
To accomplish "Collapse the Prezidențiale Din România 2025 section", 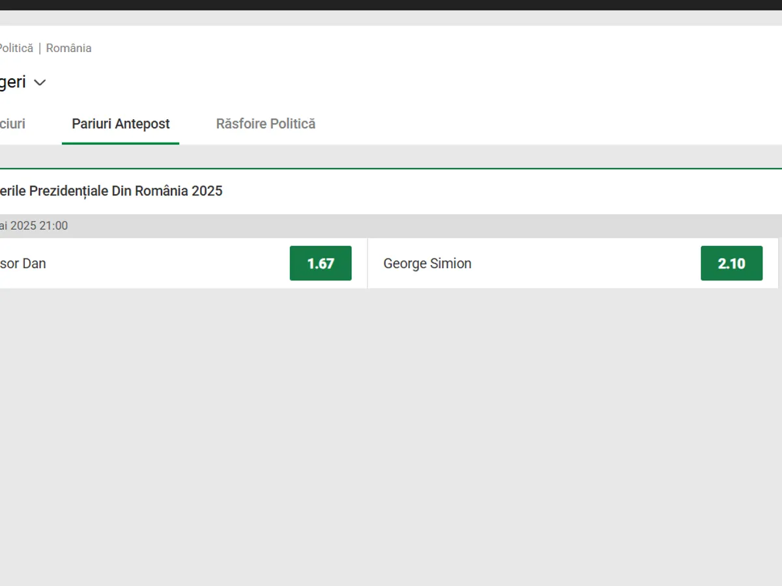I will point(111,191).
